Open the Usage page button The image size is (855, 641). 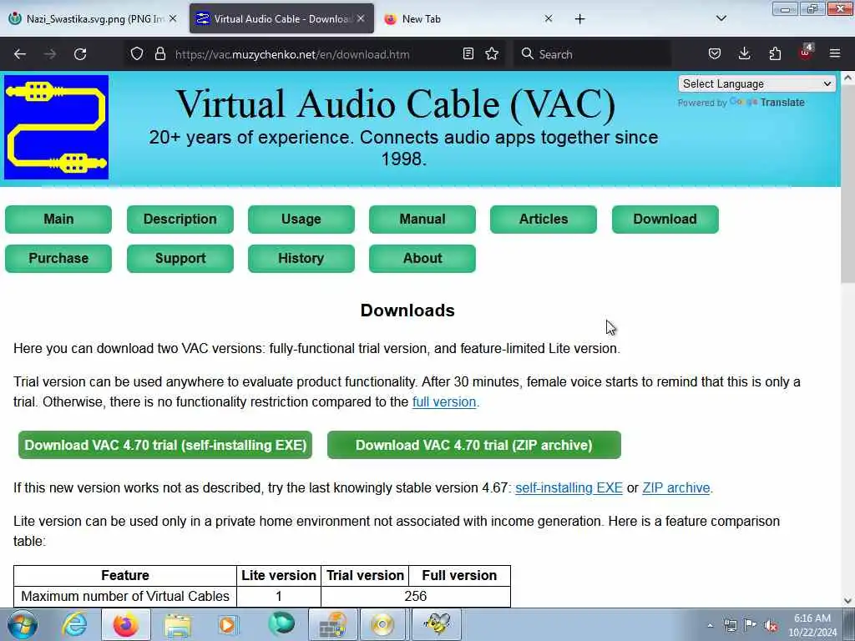[301, 220]
